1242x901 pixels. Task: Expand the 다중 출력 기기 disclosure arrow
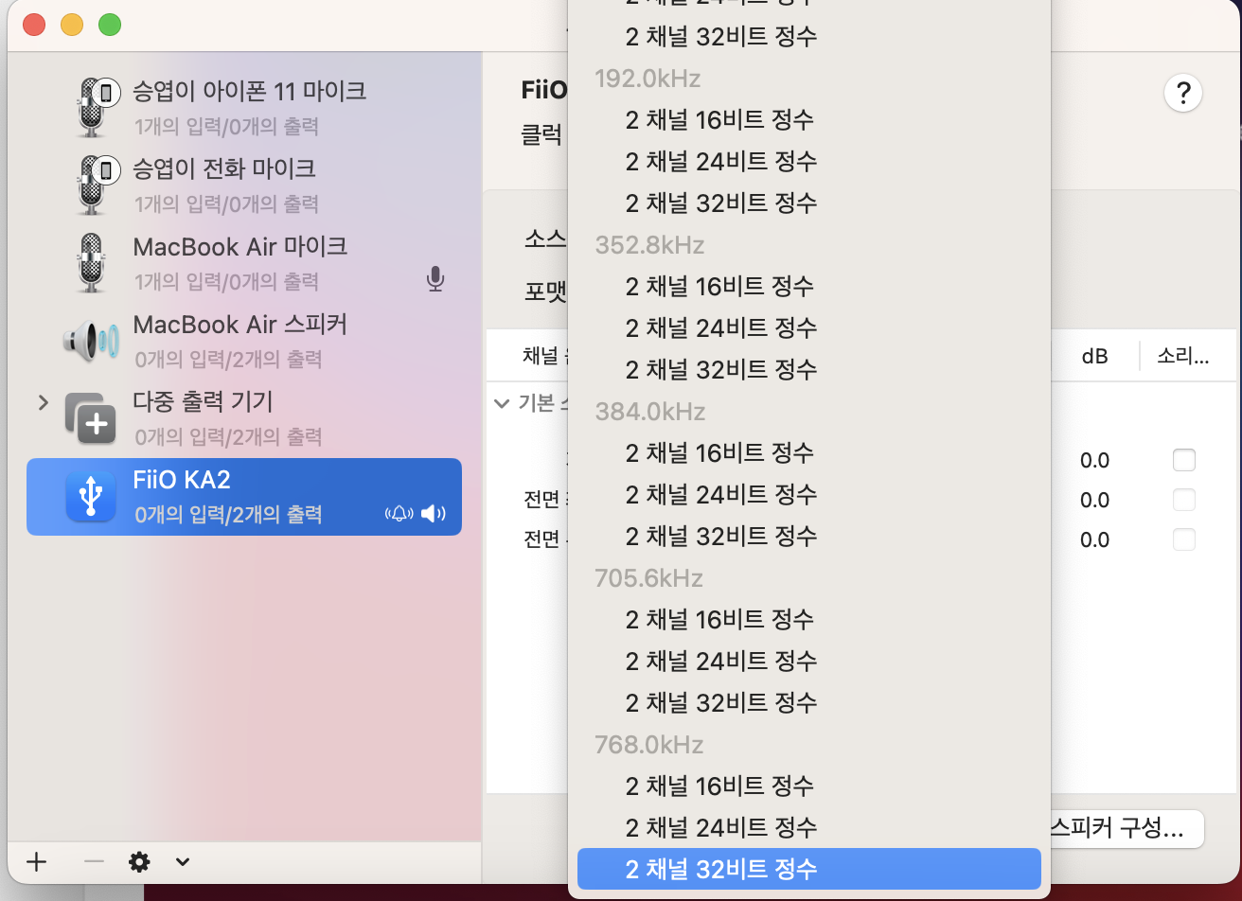tap(43, 403)
